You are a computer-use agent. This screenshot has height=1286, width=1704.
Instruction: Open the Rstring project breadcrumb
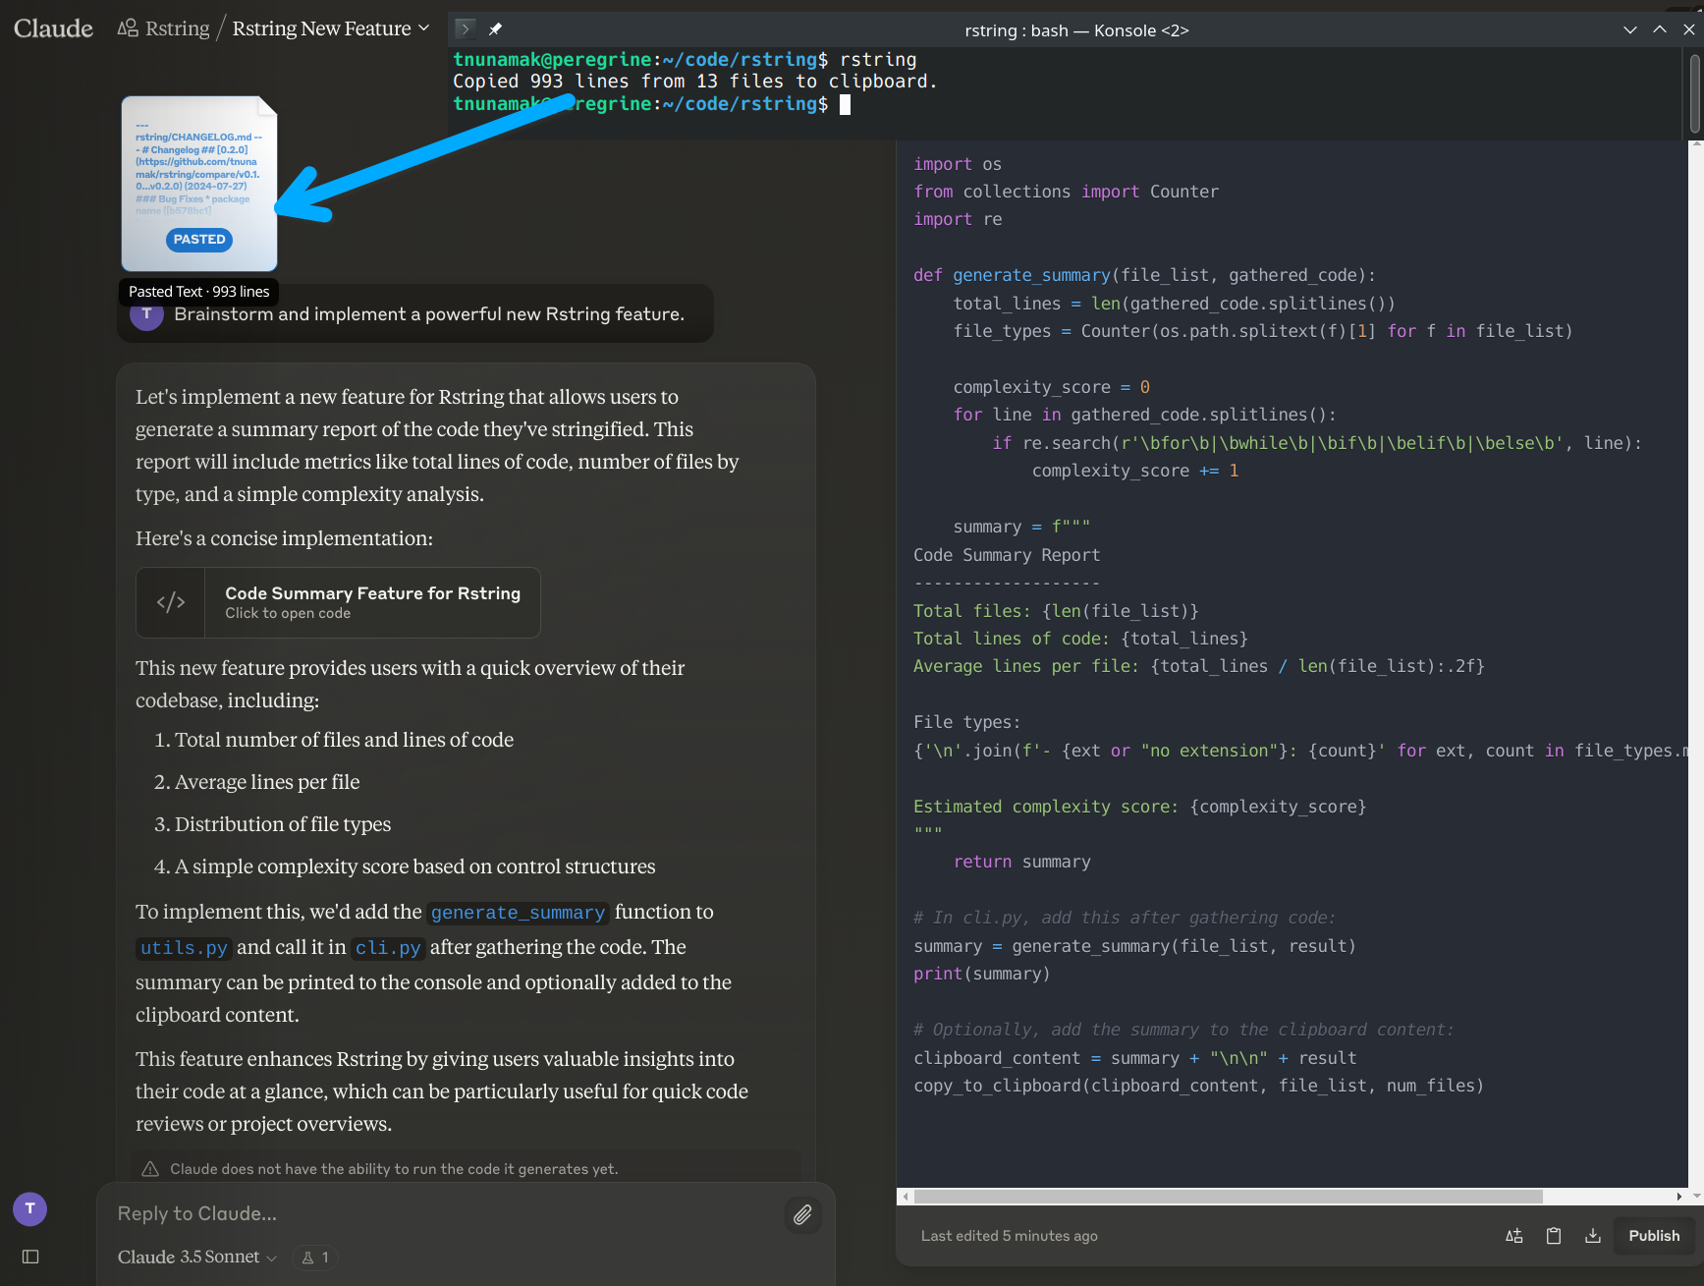165,28
